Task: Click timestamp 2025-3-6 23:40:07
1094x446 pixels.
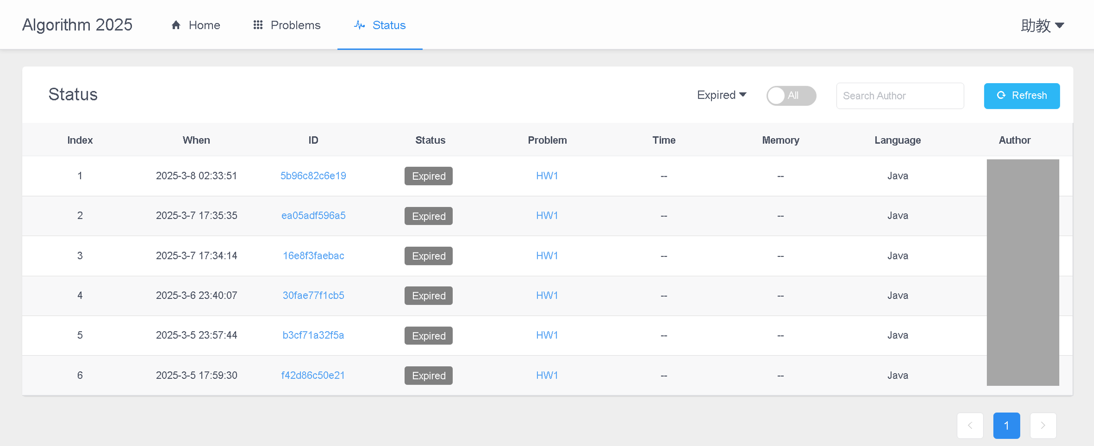Action: point(197,295)
